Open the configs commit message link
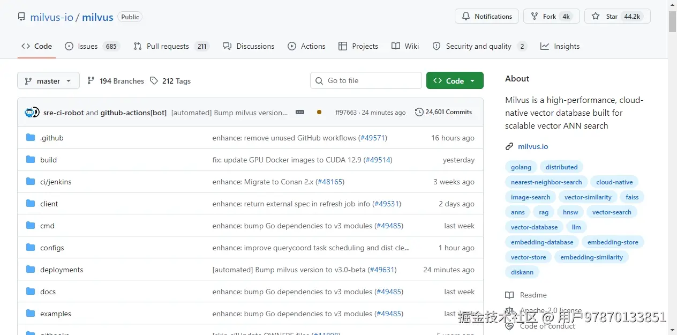This screenshot has height=335, width=677. 311,248
